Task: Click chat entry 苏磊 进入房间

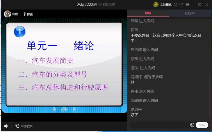Action: click(142, 21)
